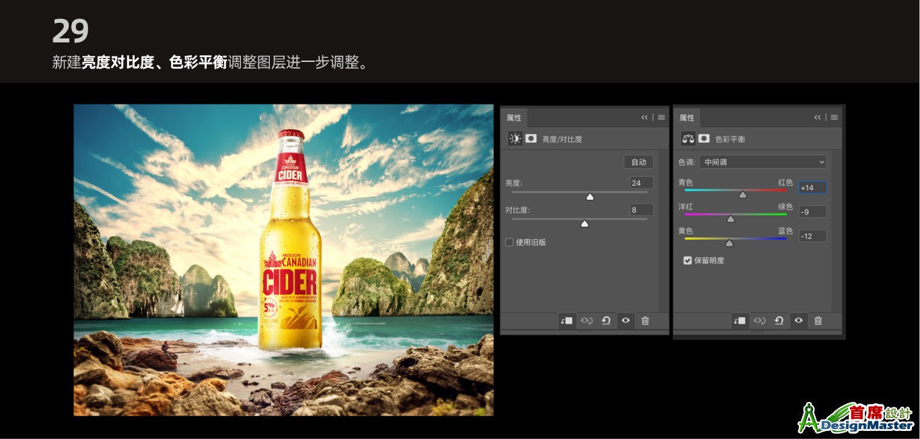This screenshot has height=439, width=920.
Task: Select the mask icon in Color Balance panel
Action: (x=704, y=139)
